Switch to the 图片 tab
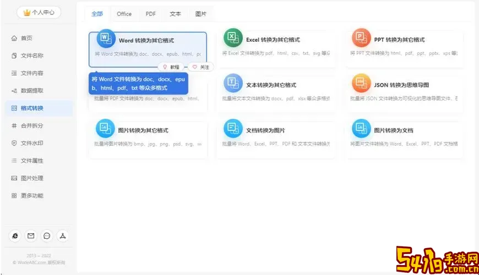479x275 pixels. pyautogui.click(x=201, y=14)
